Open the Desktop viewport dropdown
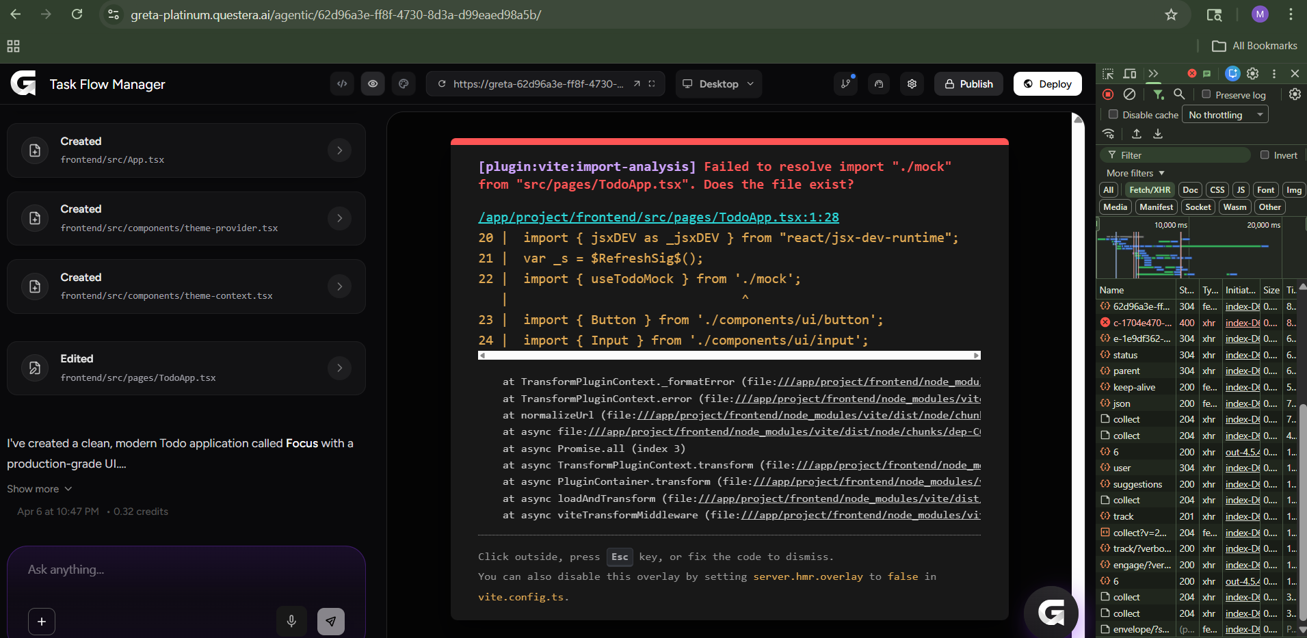 coord(719,84)
